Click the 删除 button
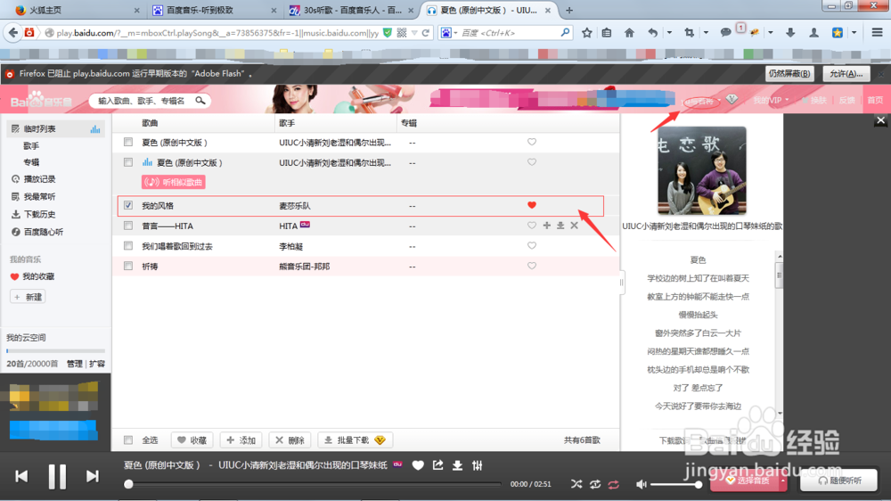Image resolution: width=891 pixels, height=501 pixels. tap(290, 440)
